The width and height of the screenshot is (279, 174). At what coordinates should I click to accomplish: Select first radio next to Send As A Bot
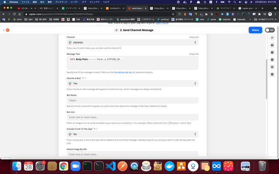83,78
